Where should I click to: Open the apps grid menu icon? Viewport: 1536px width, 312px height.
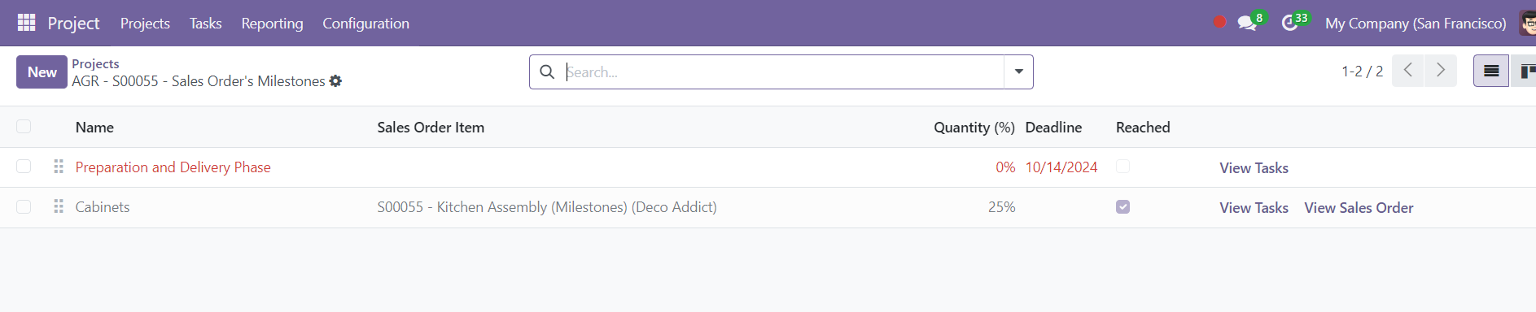pos(26,23)
